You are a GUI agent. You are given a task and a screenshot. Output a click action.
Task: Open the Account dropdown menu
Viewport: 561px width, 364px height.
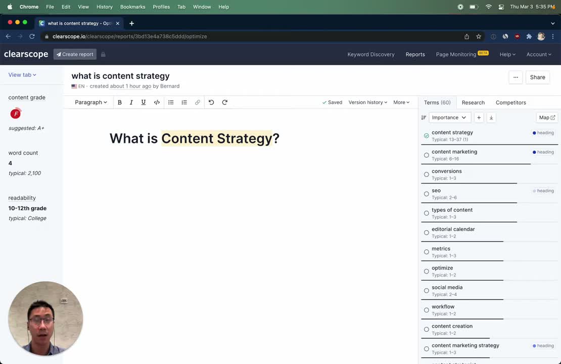click(538, 55)
